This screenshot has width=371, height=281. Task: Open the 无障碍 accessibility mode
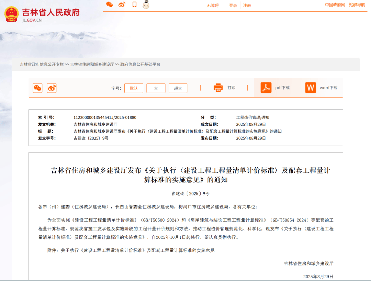212,5
